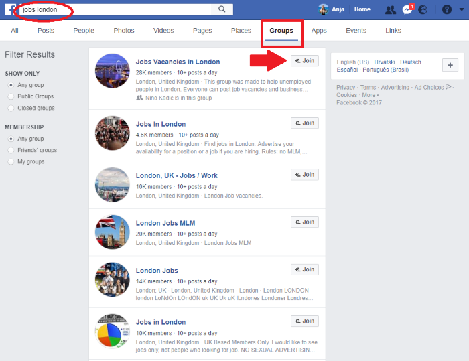The image size is (469, 361).
Task: Open the globe notifications icon
Action: 423,10
